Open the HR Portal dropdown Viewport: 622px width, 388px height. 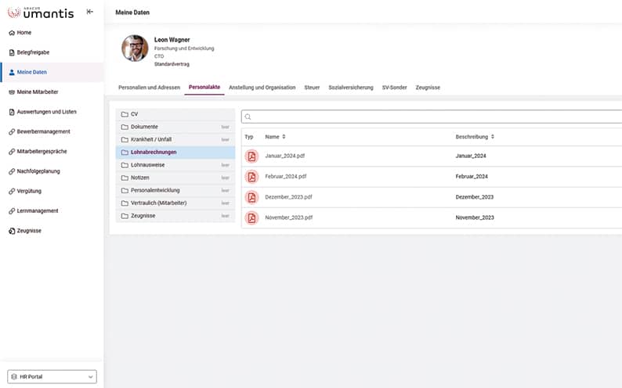tap(52, 377)
